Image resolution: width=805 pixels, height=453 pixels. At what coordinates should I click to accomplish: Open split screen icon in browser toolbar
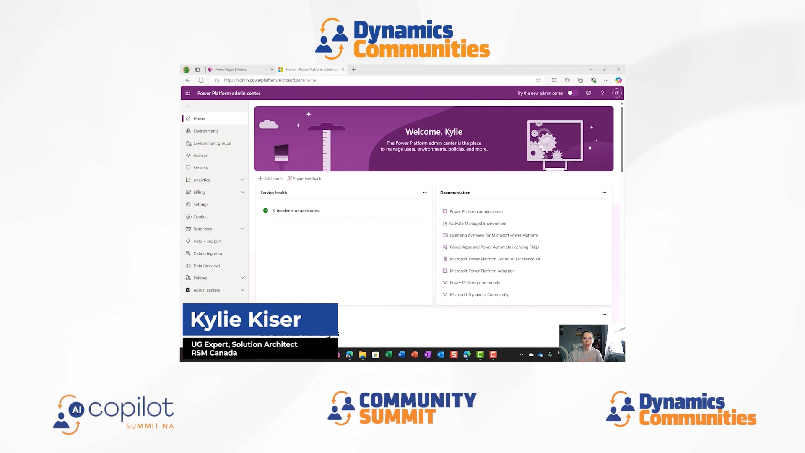coord(554,80)
